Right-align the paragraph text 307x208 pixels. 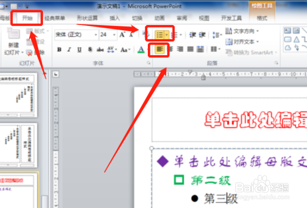coord(180,49)
